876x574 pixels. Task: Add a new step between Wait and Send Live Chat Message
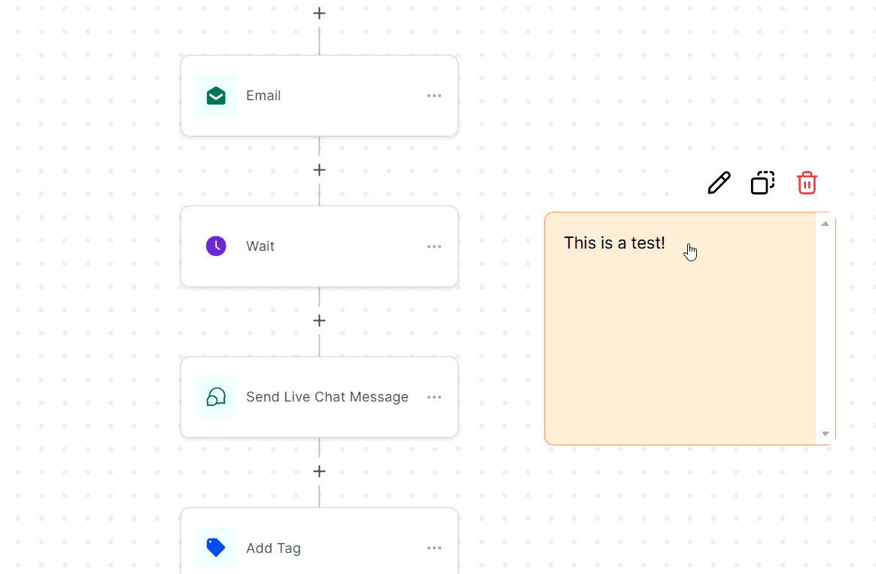point(319,320)
